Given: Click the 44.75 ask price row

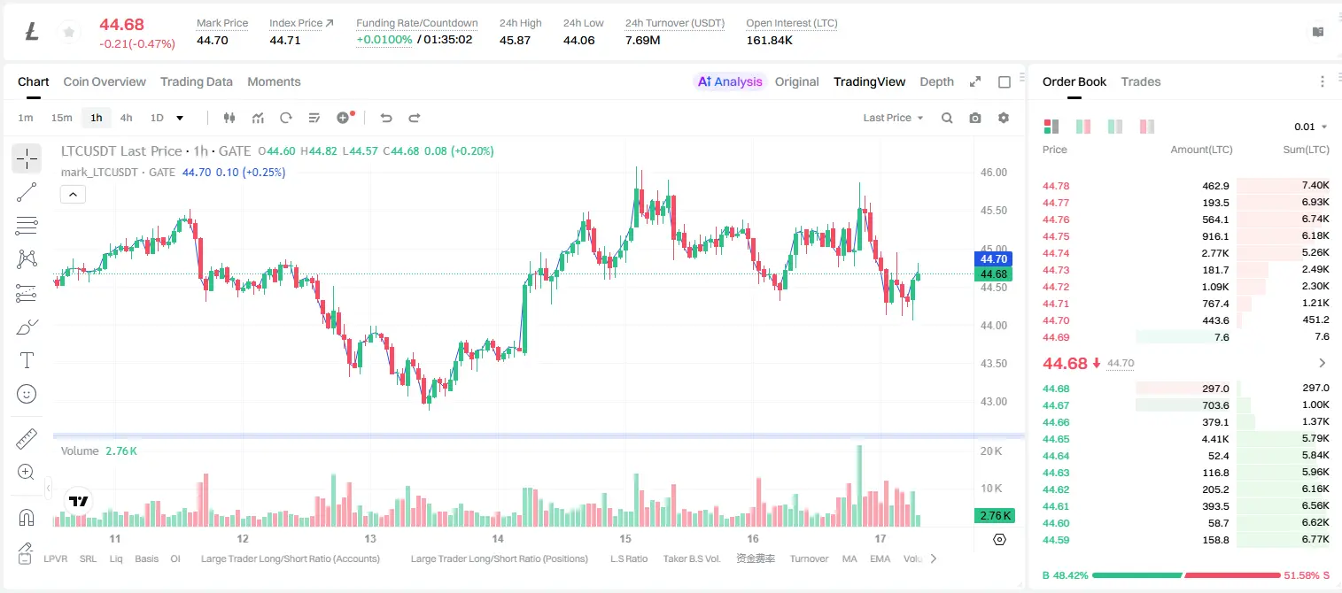Looking at the screenshot, I should pyautogui.click(x=1186, y=236).
